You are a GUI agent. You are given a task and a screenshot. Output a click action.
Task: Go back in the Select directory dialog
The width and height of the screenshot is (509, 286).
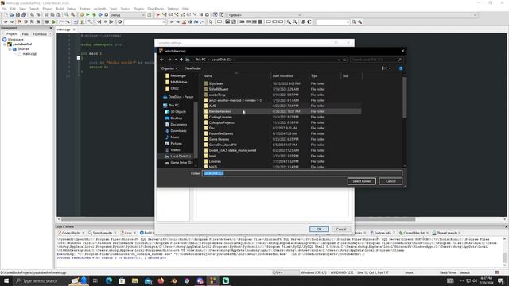click(161, 60)
